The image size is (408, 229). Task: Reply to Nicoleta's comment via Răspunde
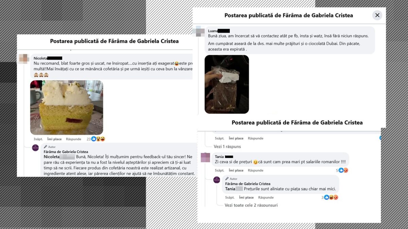73,139
